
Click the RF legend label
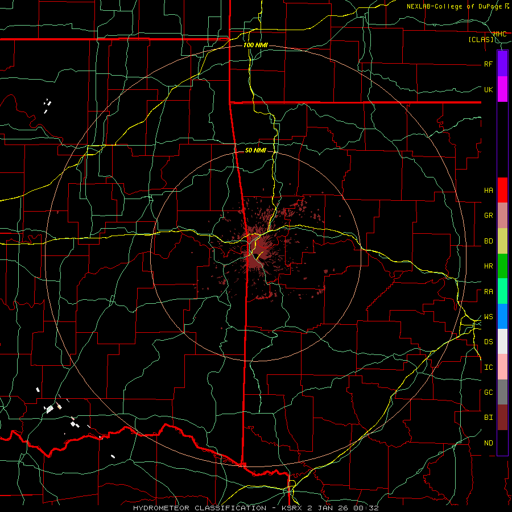(x=488, y=64)
